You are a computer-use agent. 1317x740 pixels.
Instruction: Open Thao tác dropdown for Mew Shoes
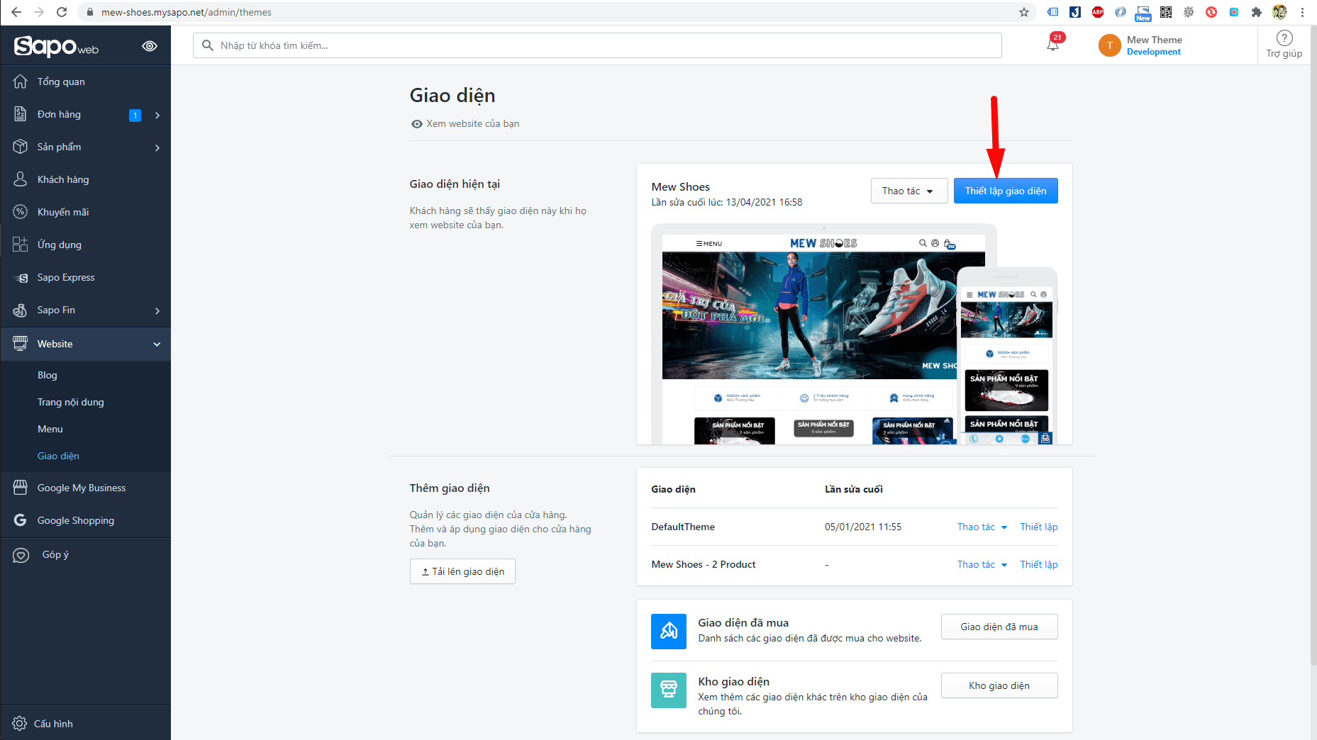(x=909, y=191)
